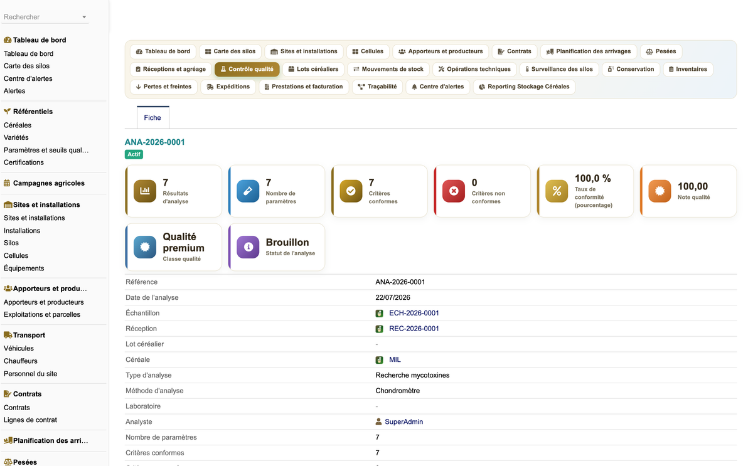Viewport: 753px width, 466px height.
Task: Click the Critères non conformes cross icon
Action: (x=454, y=191)
